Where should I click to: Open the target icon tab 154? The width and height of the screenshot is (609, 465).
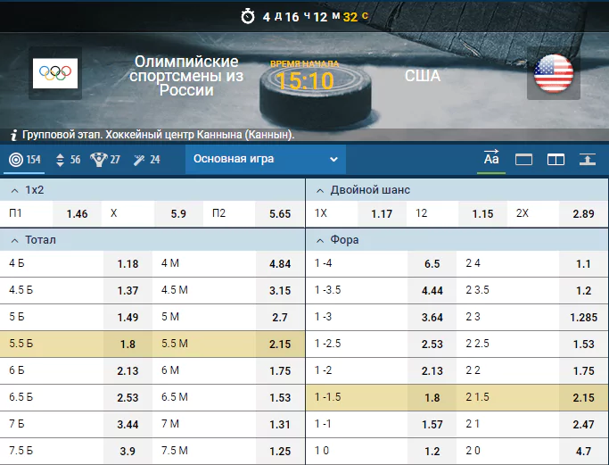[x=24, y=160]
